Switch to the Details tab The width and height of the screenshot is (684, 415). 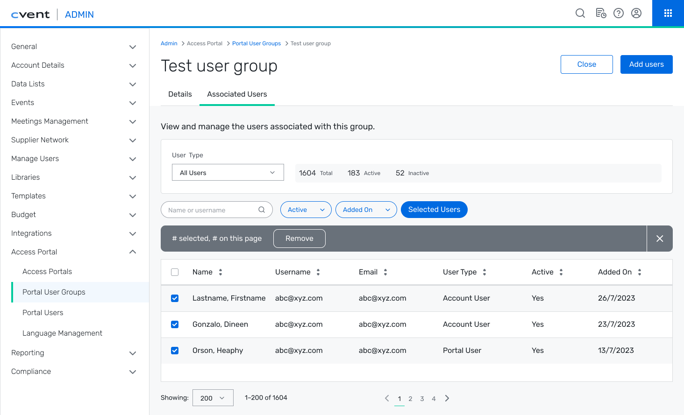pos(180,94)
